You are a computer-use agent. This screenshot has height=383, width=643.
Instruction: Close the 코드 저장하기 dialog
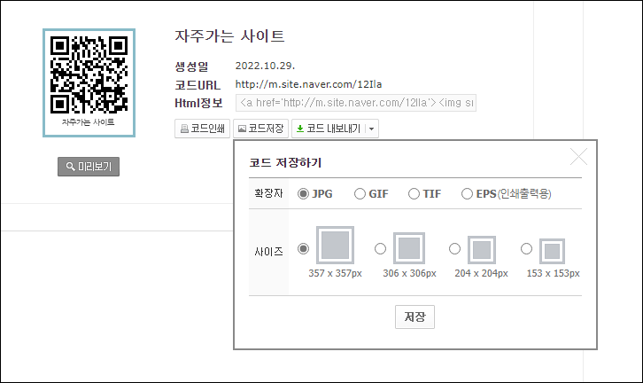[578, 156]
